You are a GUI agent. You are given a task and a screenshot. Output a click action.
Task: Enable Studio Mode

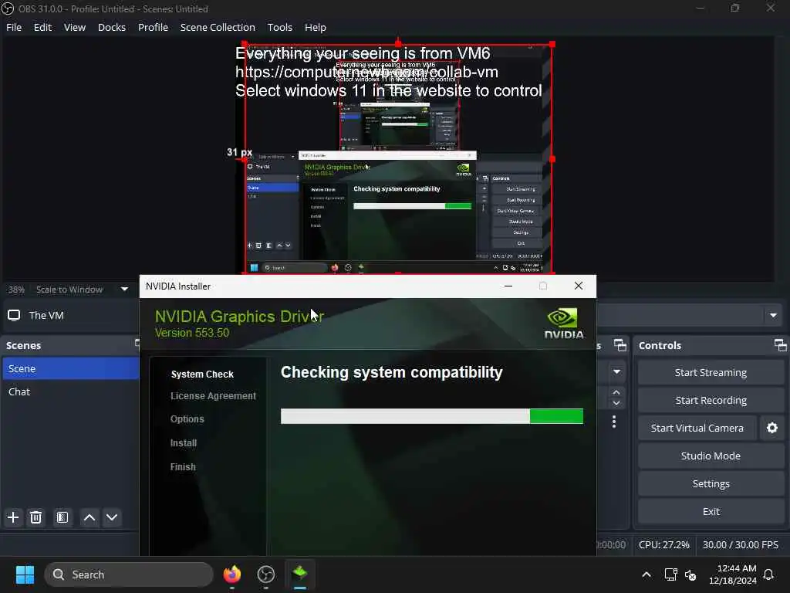click(x=711, y=456)
